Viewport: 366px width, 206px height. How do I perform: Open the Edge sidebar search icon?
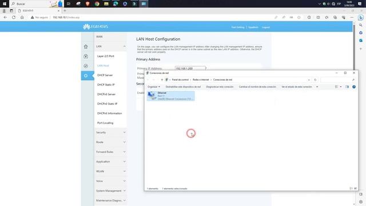pyautogui.click(x=361, y=25)
